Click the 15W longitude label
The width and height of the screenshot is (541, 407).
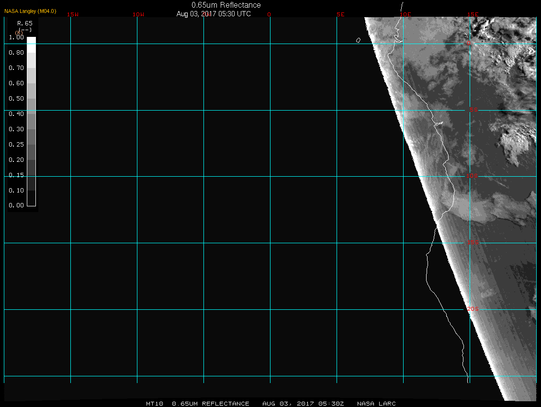[x=73, y=14]
